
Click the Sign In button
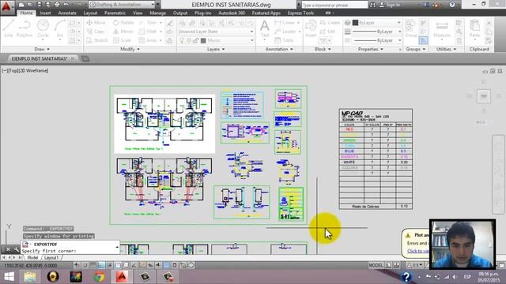[390, 5]
